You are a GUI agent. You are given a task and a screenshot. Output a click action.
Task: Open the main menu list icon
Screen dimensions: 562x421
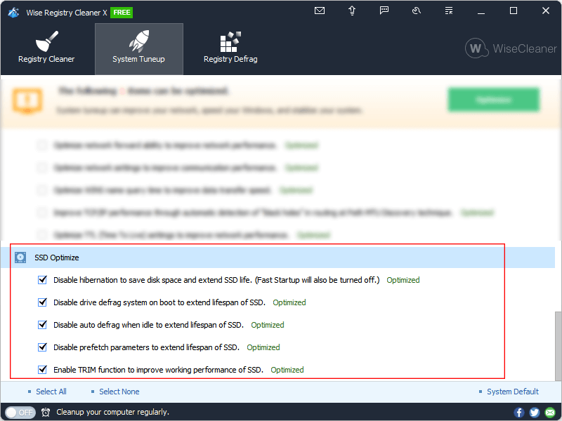449,11
